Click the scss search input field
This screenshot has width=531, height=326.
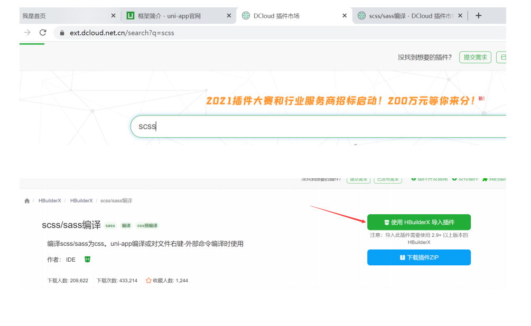point(318,126)
